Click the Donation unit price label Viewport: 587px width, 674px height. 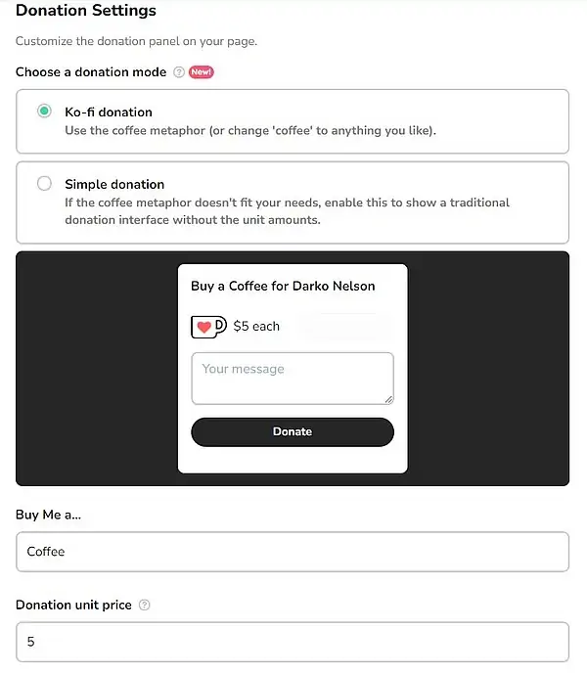coord(73,605)
